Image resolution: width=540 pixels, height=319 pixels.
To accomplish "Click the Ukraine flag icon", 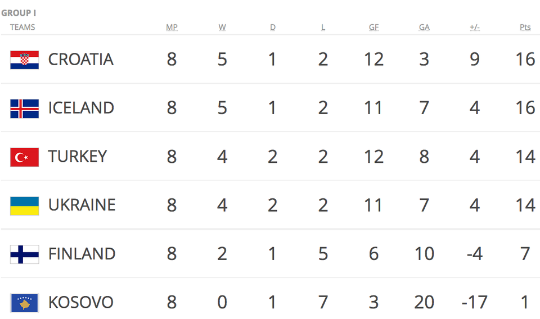I will click(x=24, y=206).
